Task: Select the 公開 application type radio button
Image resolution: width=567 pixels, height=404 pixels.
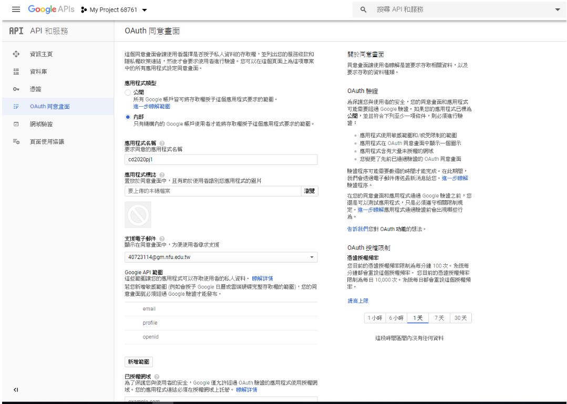Action: (128, 92)
